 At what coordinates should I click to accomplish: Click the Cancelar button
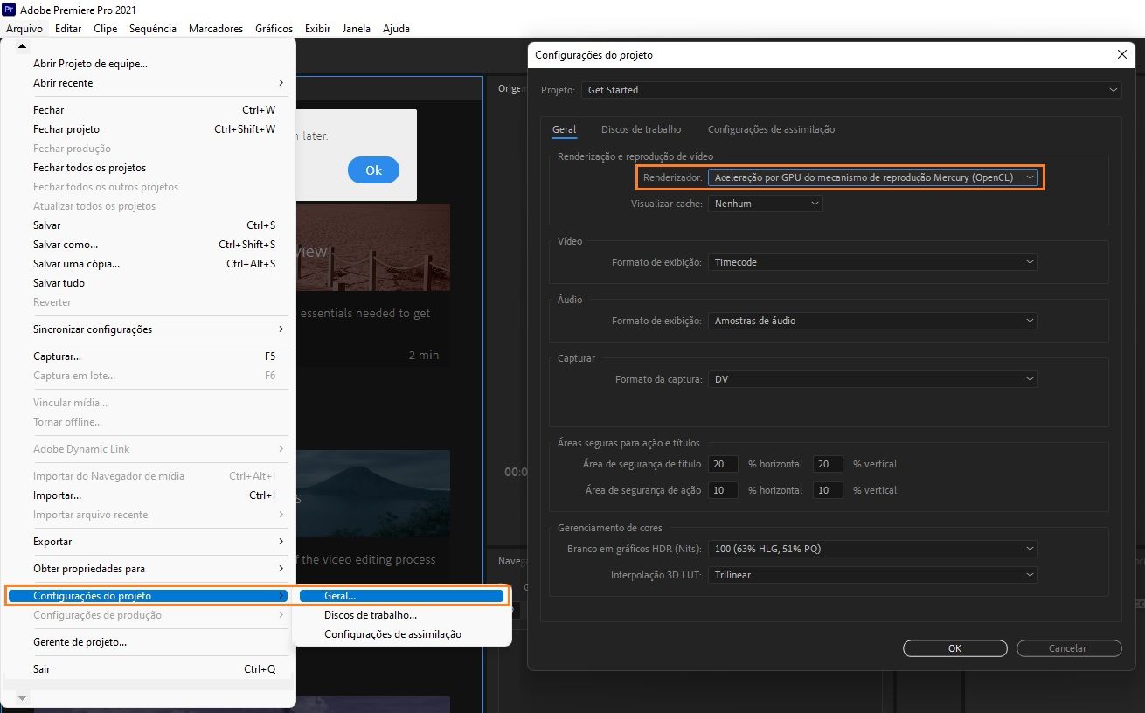pos(1068,648)
